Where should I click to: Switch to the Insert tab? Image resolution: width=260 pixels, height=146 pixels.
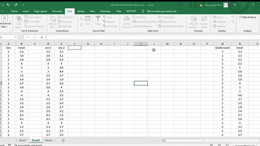[x=26, y=11]
